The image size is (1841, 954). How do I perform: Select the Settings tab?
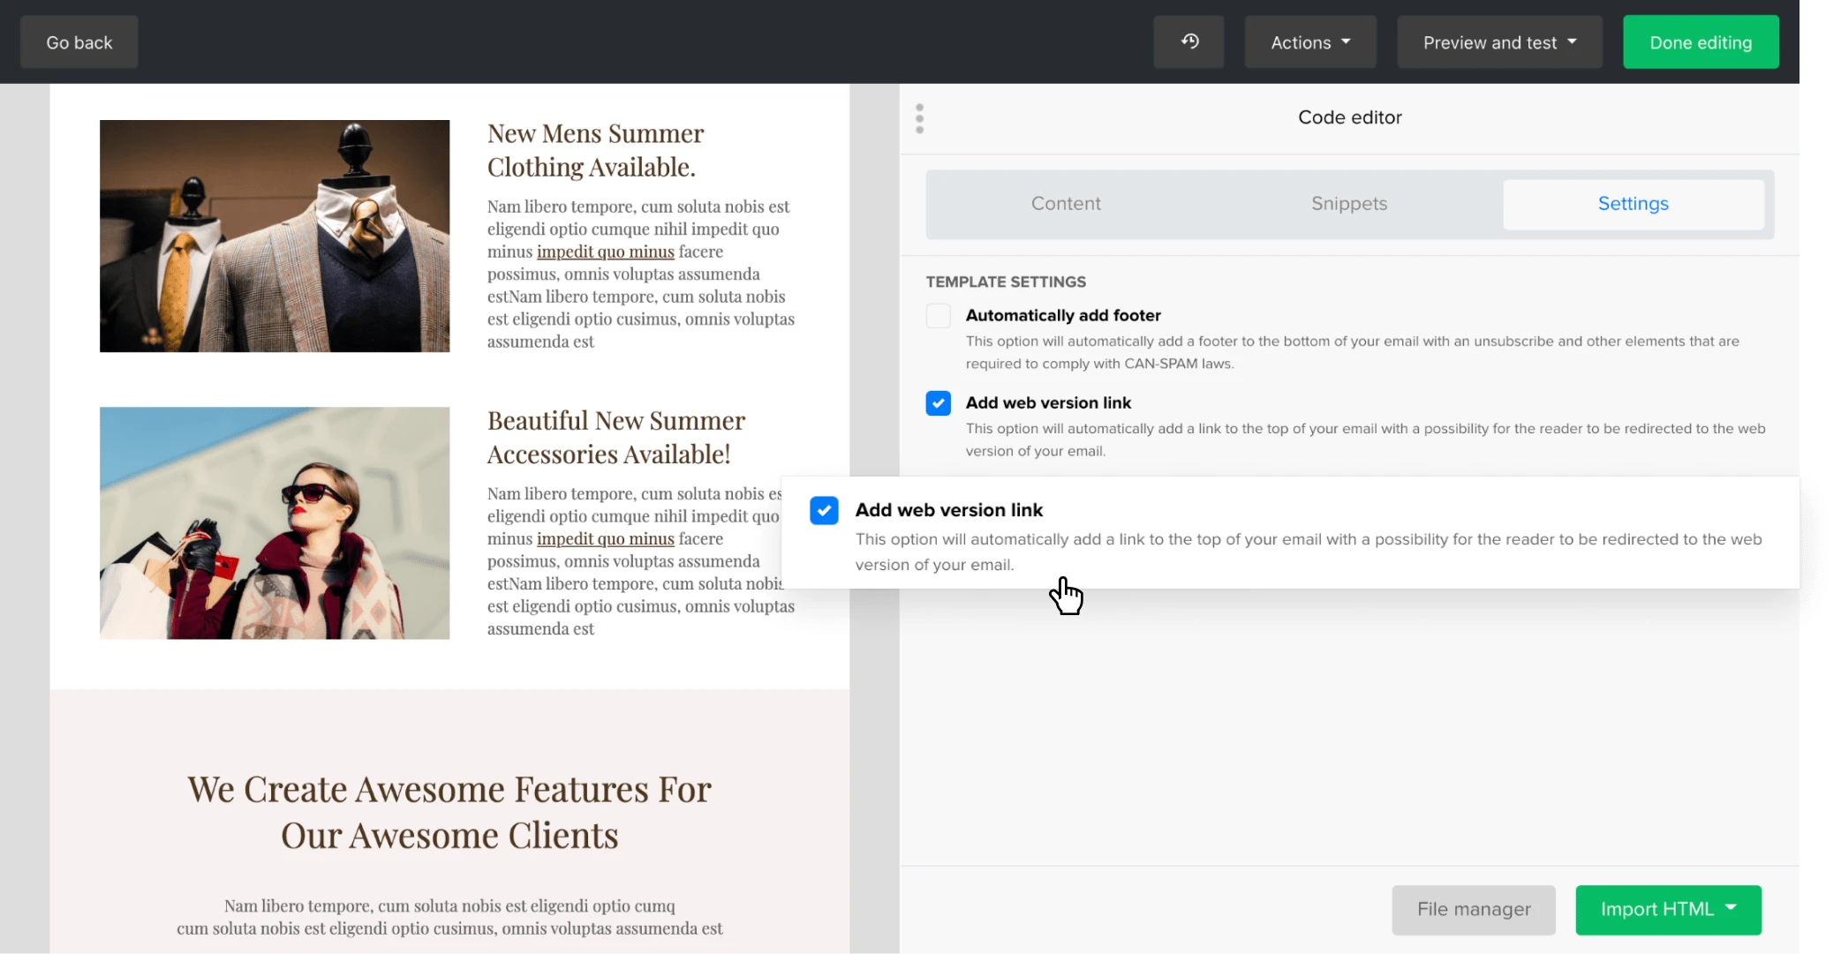pos(1633,204)
